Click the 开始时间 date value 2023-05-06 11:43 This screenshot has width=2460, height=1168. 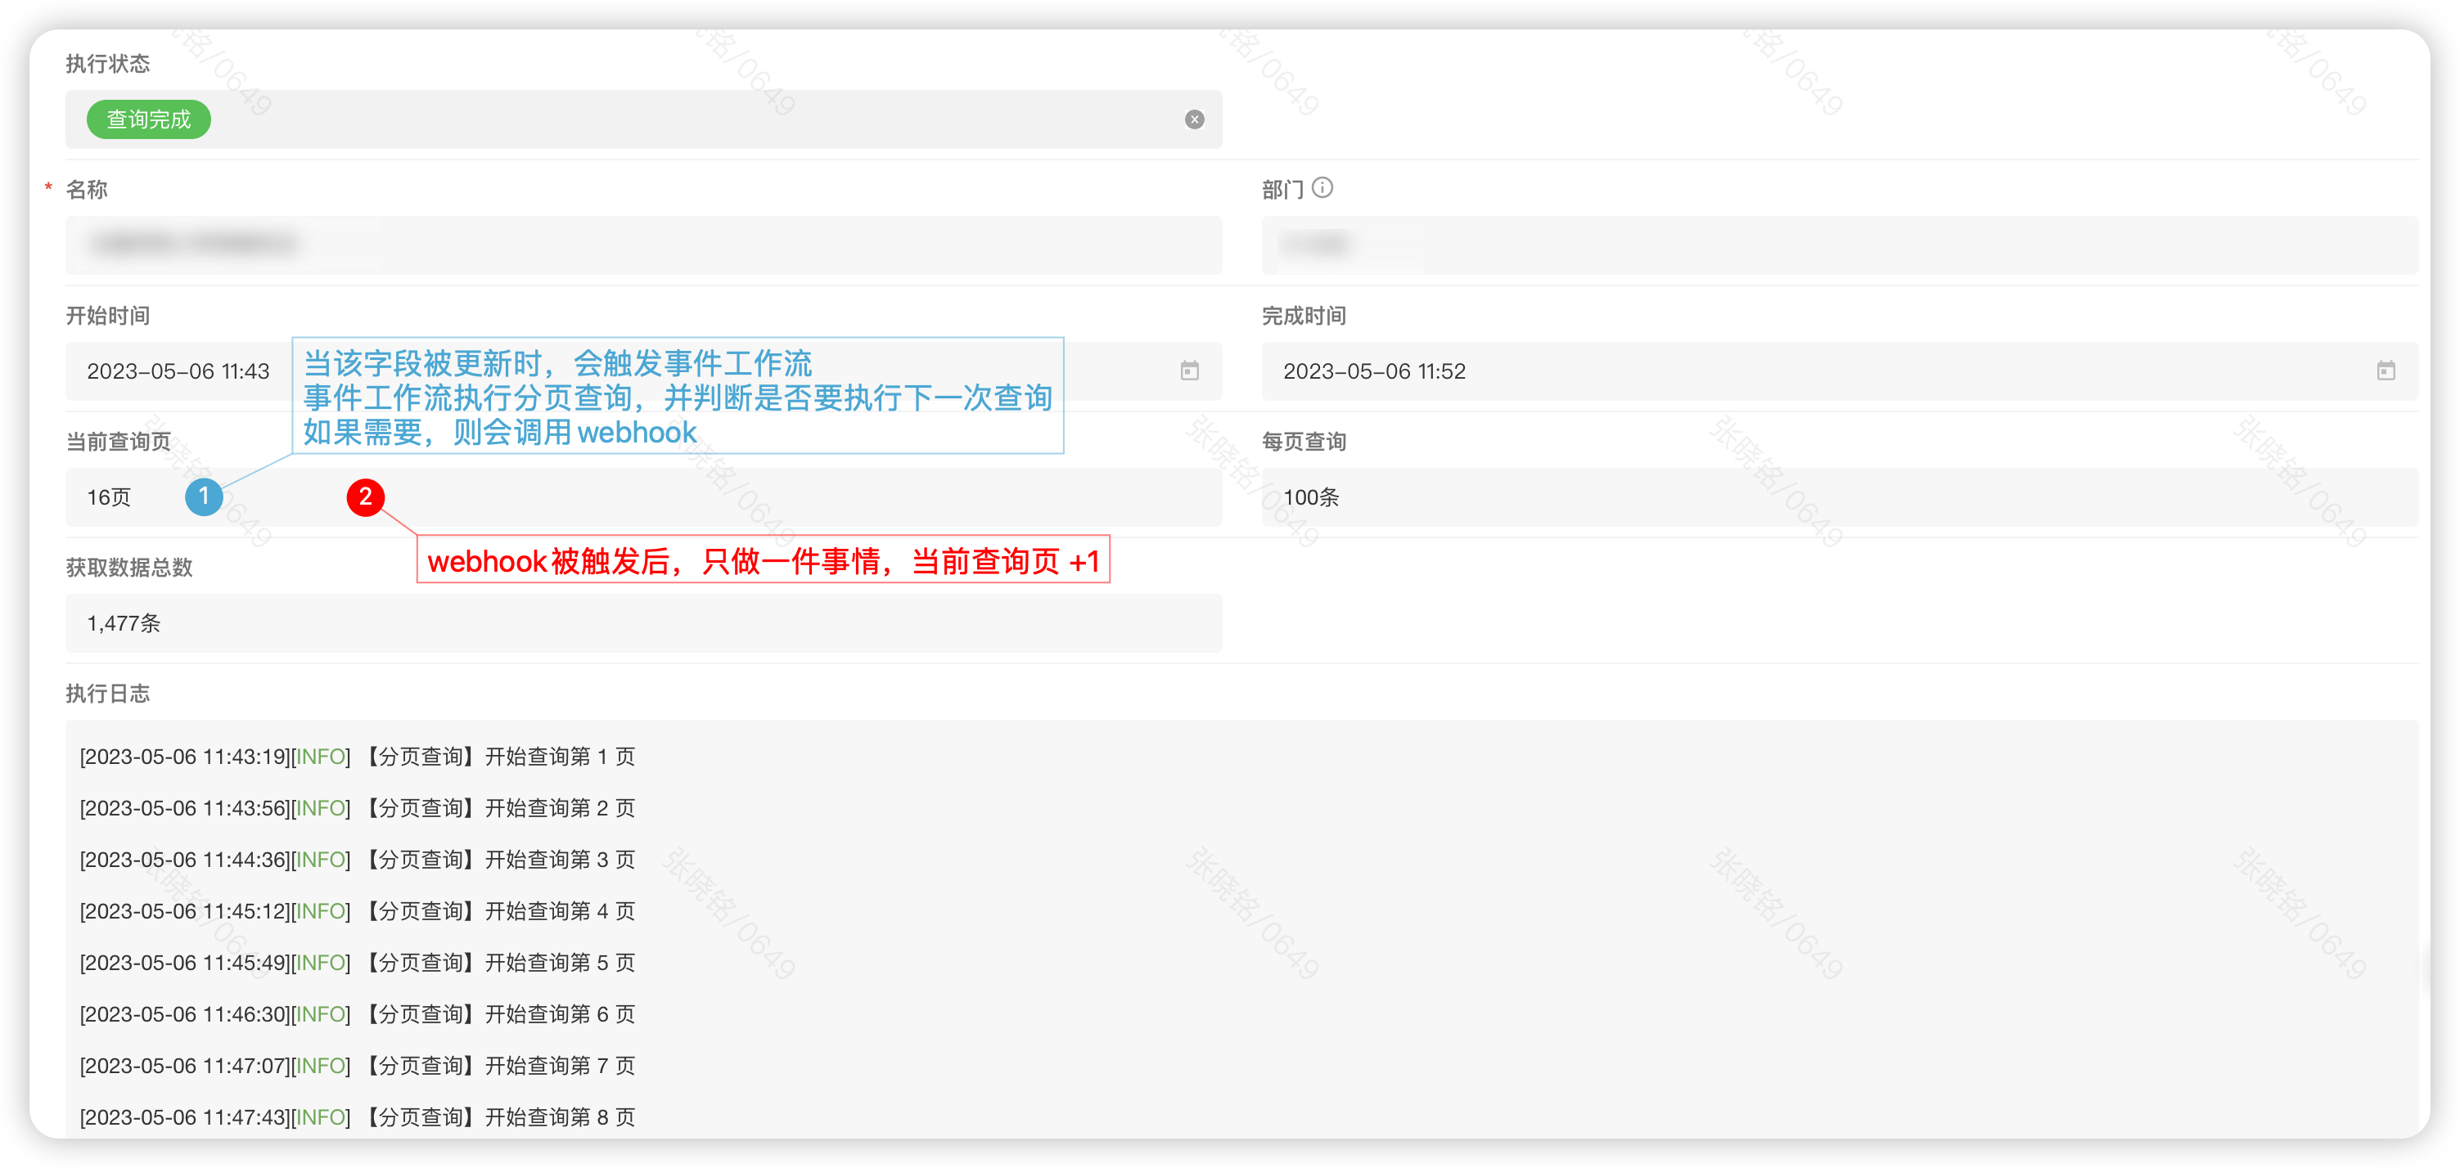click(x=178, y=371)
